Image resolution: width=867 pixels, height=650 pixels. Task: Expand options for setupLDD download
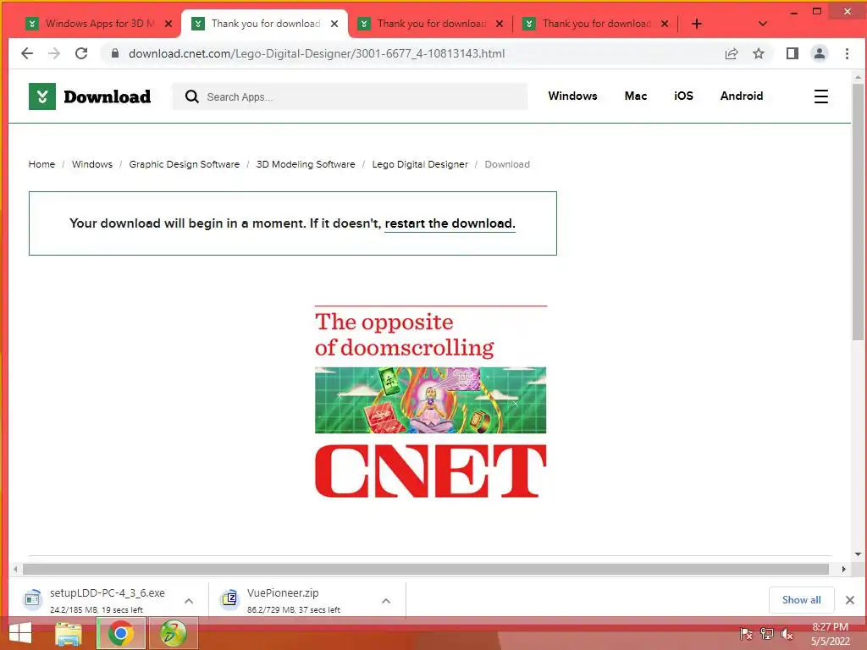(189, 601)
